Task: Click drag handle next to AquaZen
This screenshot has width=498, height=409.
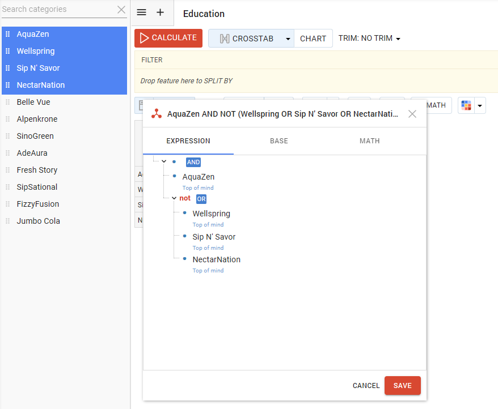Action: tap(8, 34)
